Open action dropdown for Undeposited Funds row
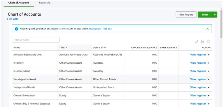The height and width of the screenshot is (107, 223). [x=209, y=88]
